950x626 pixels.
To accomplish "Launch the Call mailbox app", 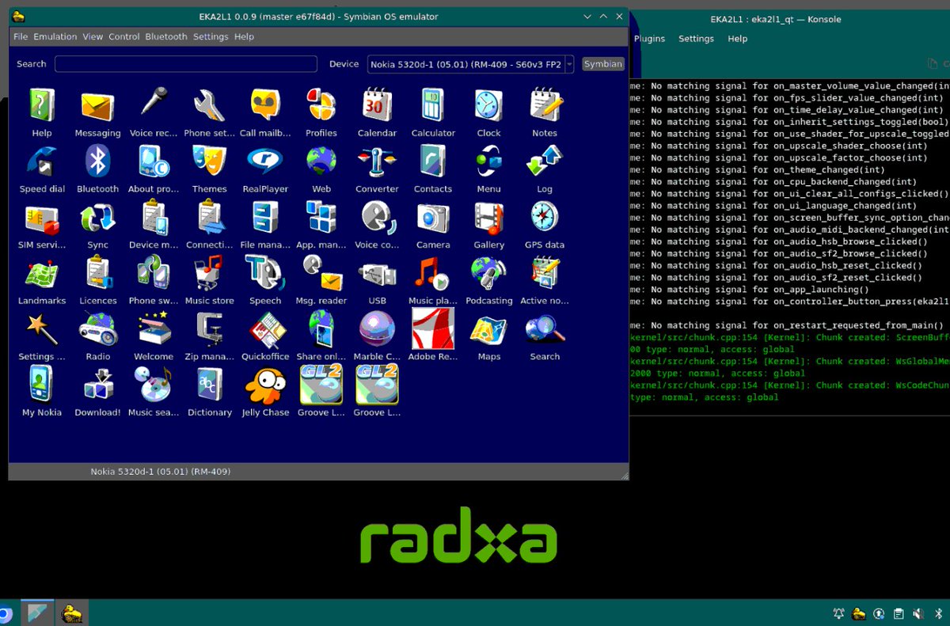I will [265, 105].
